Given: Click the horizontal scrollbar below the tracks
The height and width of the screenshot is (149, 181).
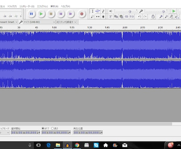Looking at the screenshot, I should [86, 124].
